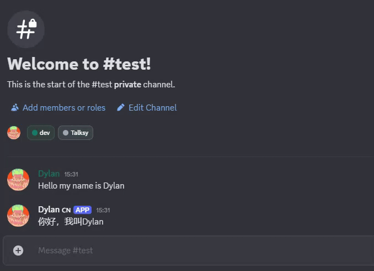The width and height of the screenshot is (374, 271).
Task: Select the Talksy role chip
Action: [76, 133]
